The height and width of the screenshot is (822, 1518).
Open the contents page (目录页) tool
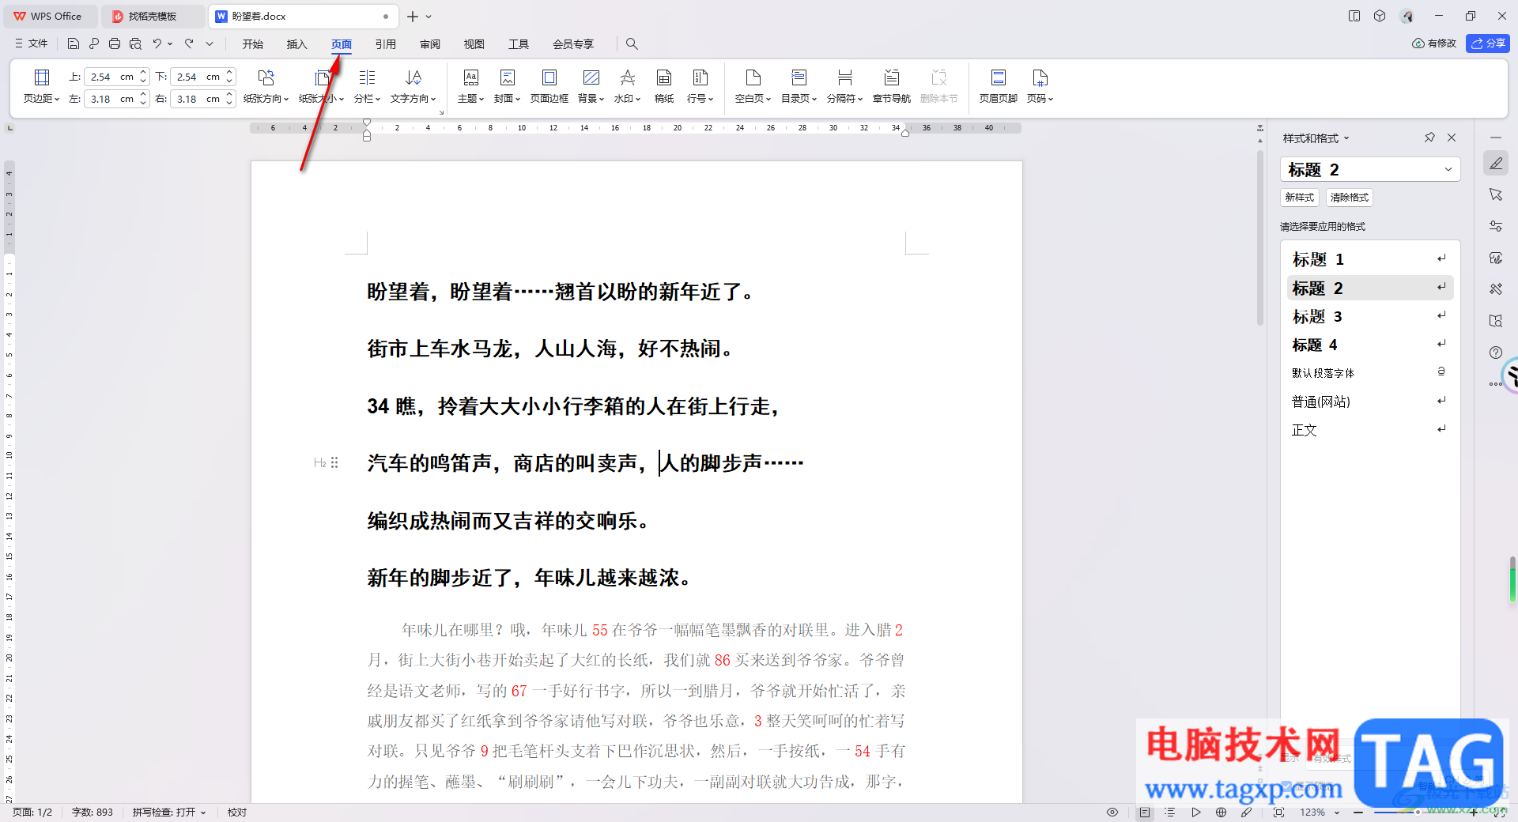click(x=799, y=86)
